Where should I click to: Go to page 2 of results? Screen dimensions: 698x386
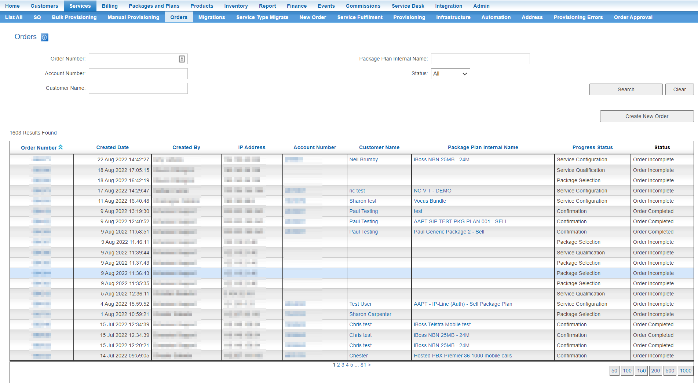pyautogui.click(x=338, y=365)
